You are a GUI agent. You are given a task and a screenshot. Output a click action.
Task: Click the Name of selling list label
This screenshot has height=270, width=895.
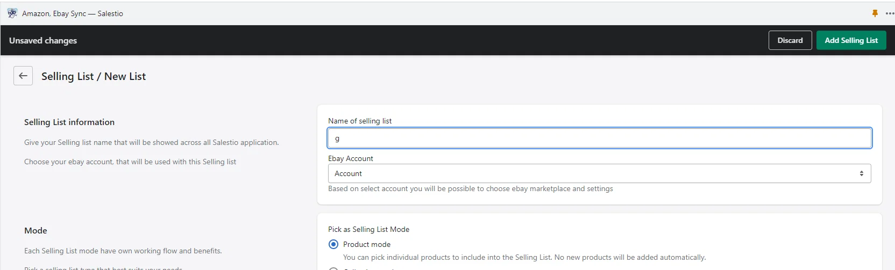(360, 121)
